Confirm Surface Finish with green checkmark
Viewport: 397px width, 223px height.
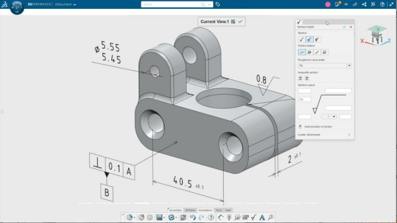345,27
